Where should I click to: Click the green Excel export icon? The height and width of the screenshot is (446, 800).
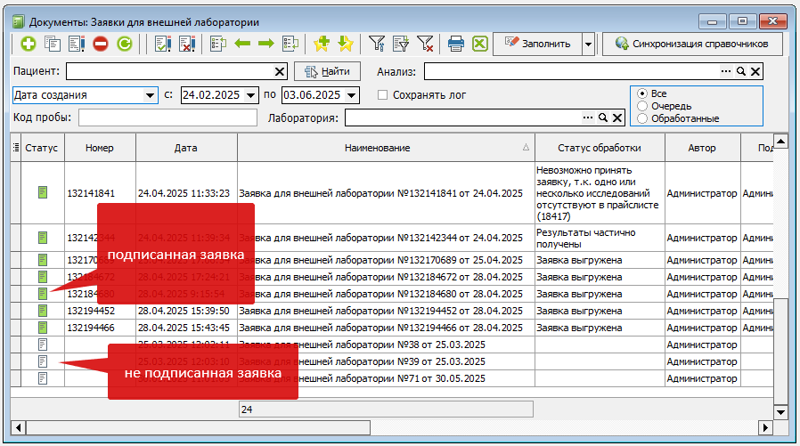(x=479, y=43)
